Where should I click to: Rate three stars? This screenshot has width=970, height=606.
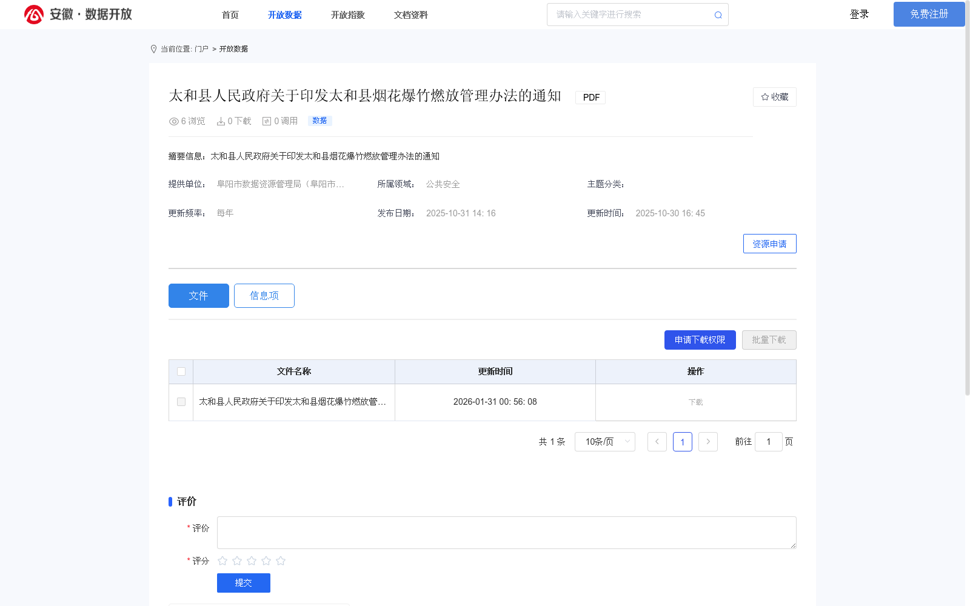click(252, 561)
